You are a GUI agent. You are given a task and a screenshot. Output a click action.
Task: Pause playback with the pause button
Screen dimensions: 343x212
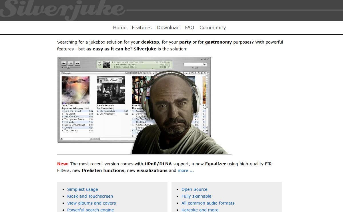[71, 63]
